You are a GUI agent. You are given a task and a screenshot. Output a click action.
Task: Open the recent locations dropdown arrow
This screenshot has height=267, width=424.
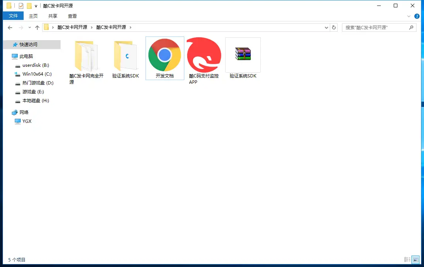29,27
